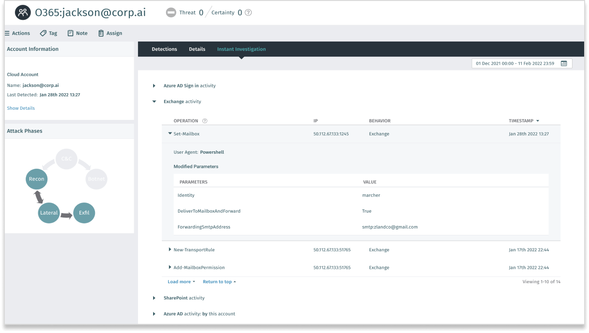589x333 pixels.
Task: Expand the New-TransportRule row
Action: coord(170,250)
